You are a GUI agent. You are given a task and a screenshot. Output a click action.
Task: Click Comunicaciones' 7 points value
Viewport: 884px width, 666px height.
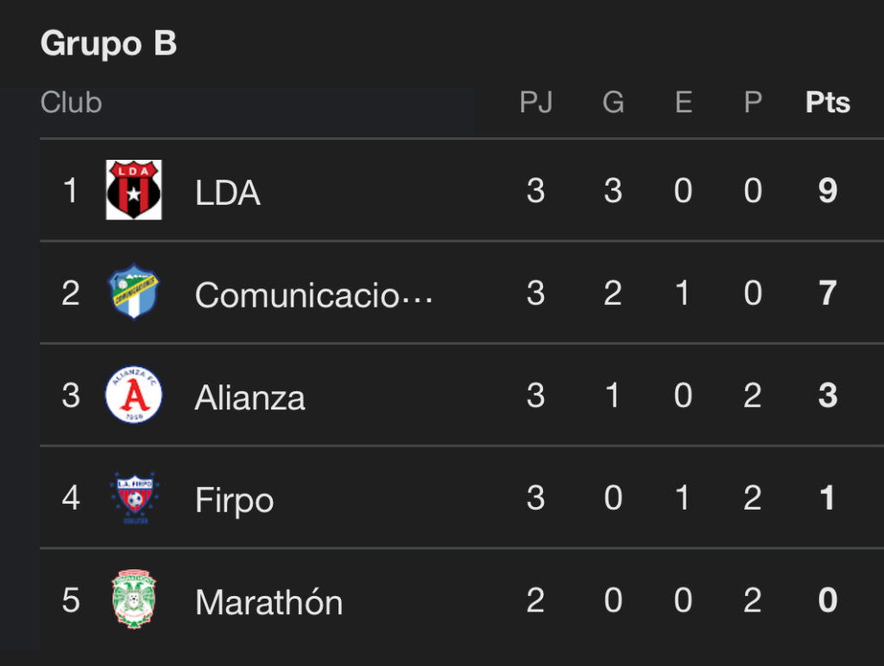pyautogui.click(x=827, y=293)
